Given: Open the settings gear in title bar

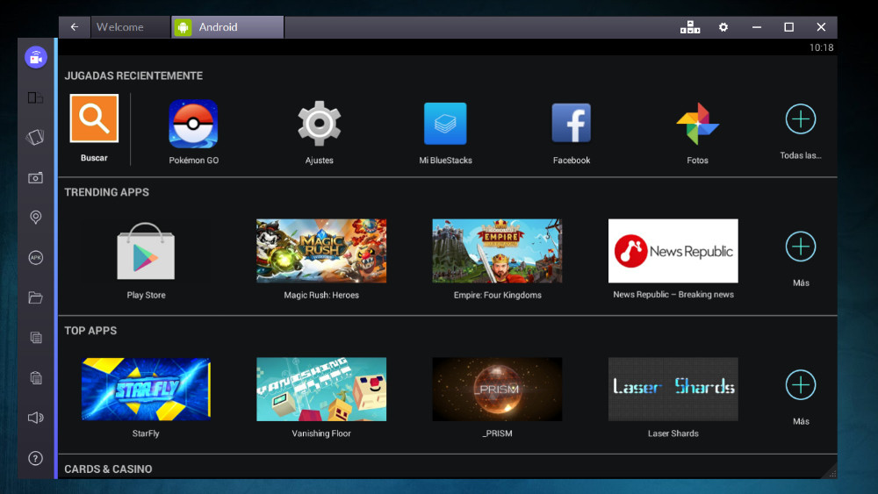Looking at the screenshot, I should [x=723, y=27].
